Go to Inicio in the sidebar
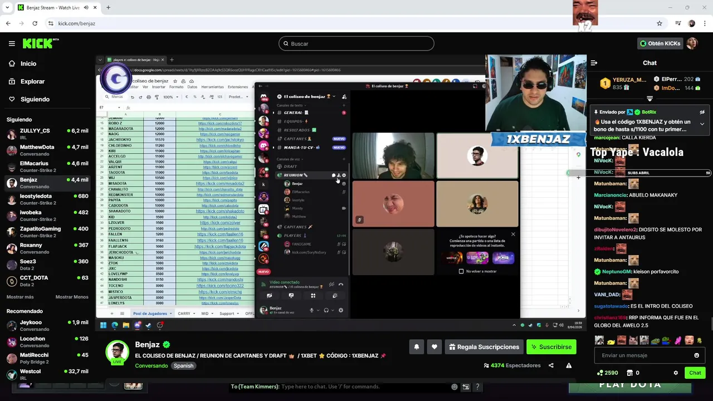Image resolution: width=713 pixels, height=401 pixels. [28, 63]
